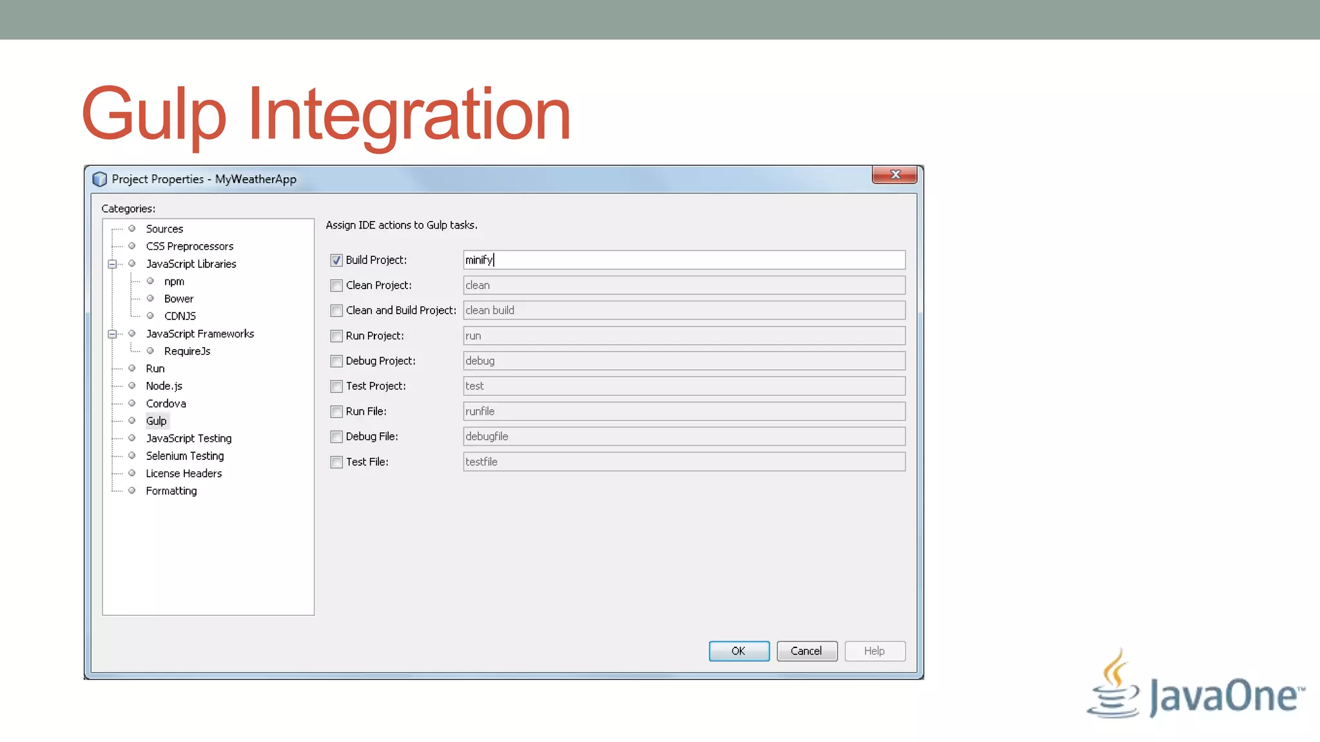Select the JavaScript Libraries category

[191, 264]
